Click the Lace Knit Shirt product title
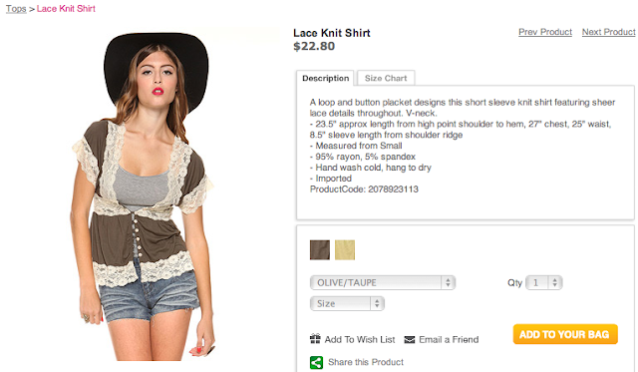 [x=332, y=33]
